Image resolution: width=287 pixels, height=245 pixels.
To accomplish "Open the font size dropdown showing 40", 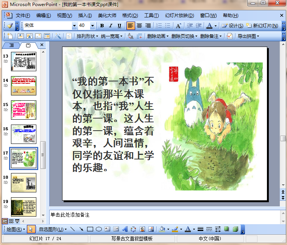I will (93, 26).
